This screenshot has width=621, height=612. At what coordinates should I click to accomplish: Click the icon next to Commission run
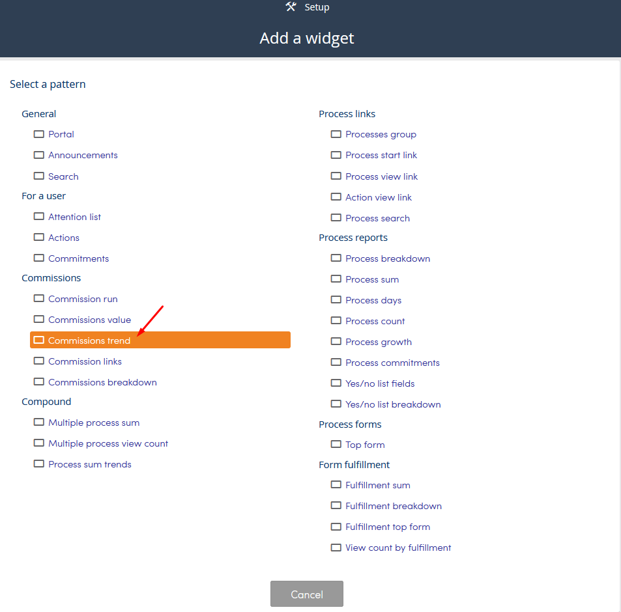(39, 298)
